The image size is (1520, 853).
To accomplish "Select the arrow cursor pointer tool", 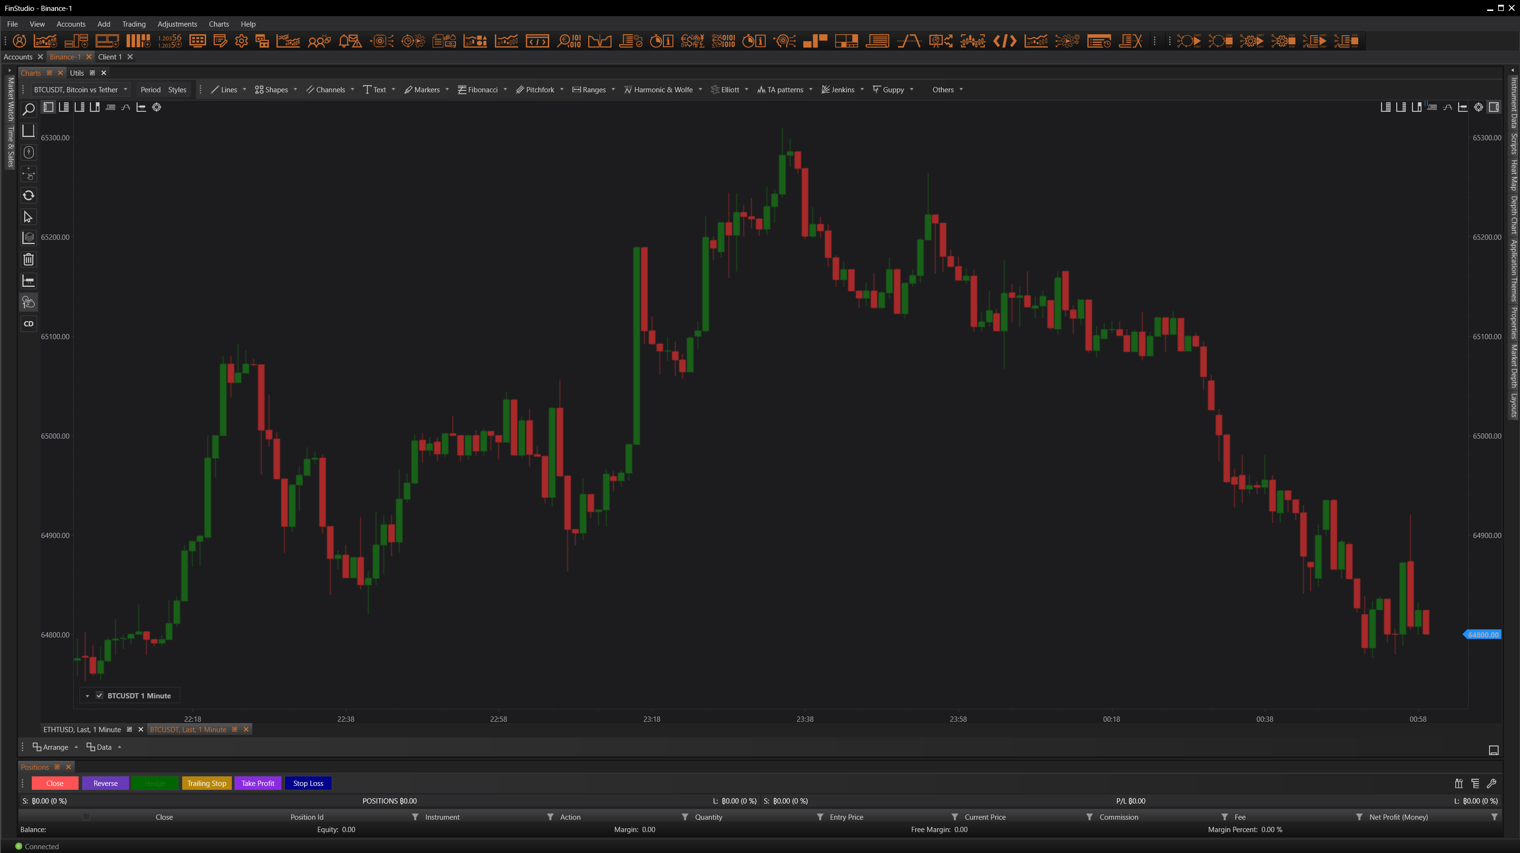I will tap(29, 217).
